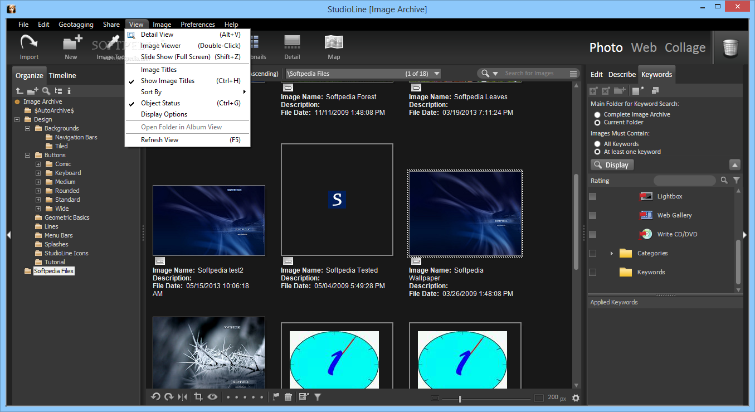Check the Web Gallery checkbox
Viewport: 755px width, 412px height.
point(593,215)
